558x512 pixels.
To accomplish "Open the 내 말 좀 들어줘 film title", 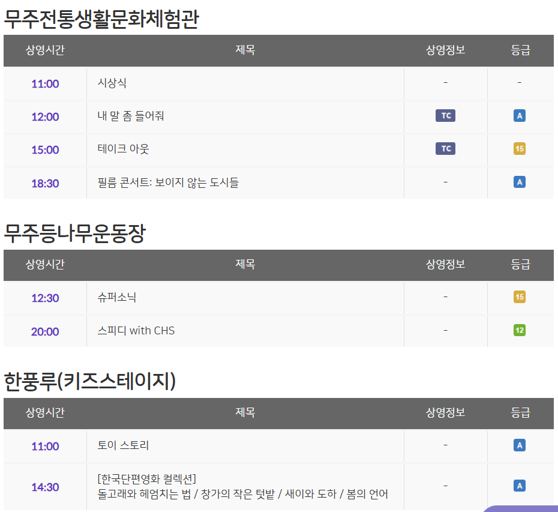I will (x=131, y=116).
